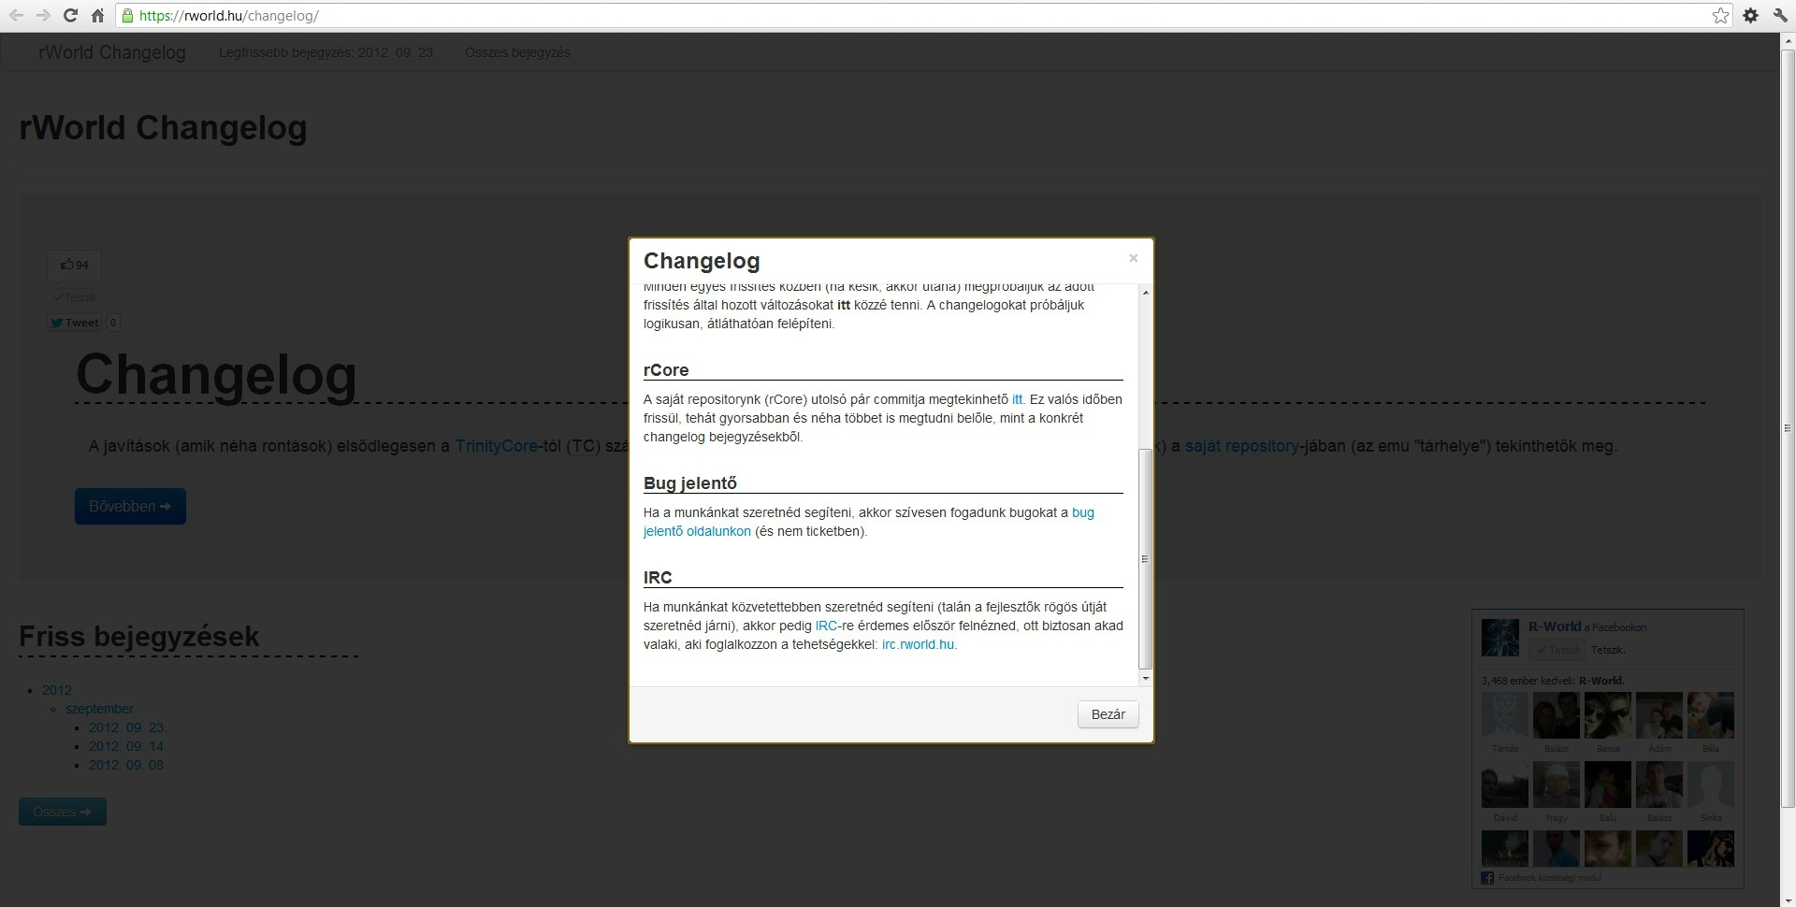Click Sinka profile picture in Facebook widget
1796x907 pixels.
pos(1711,785)
